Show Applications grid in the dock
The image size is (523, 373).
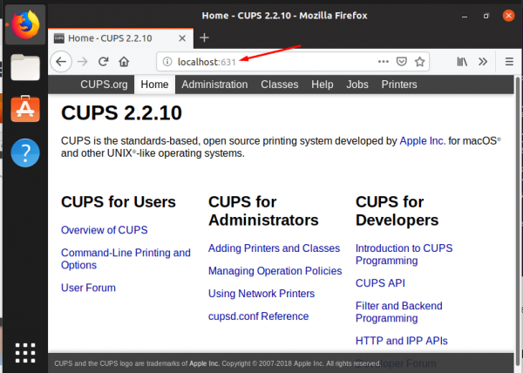pyautogui.click(x=25, y=353)
